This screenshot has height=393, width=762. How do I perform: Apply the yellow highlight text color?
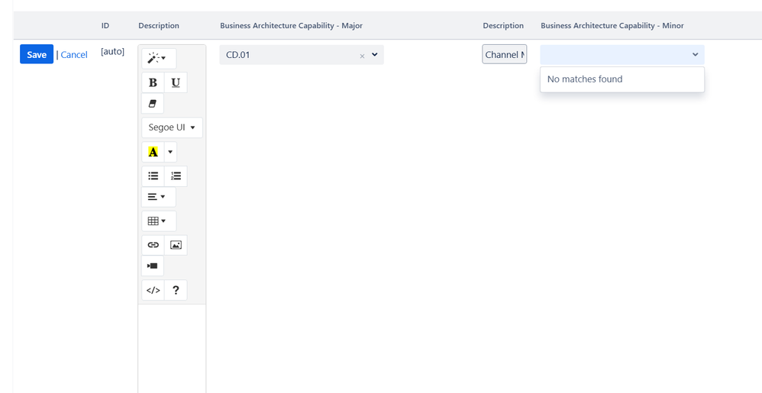click(153, 152)
